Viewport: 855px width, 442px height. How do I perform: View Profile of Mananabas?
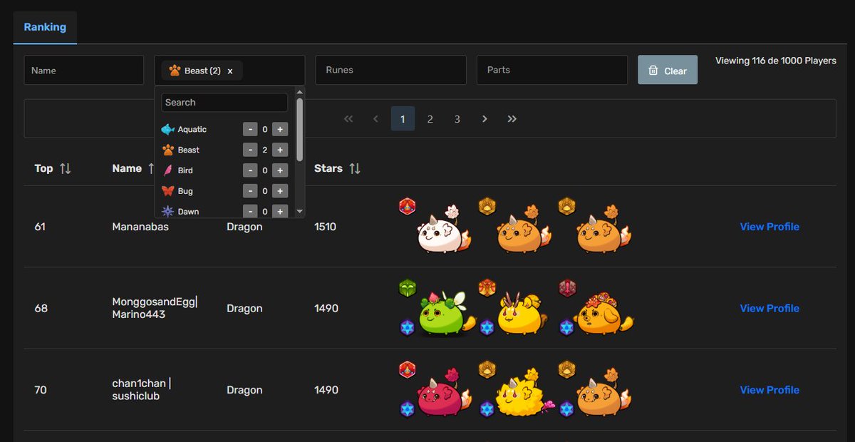(x=769, y=227)
